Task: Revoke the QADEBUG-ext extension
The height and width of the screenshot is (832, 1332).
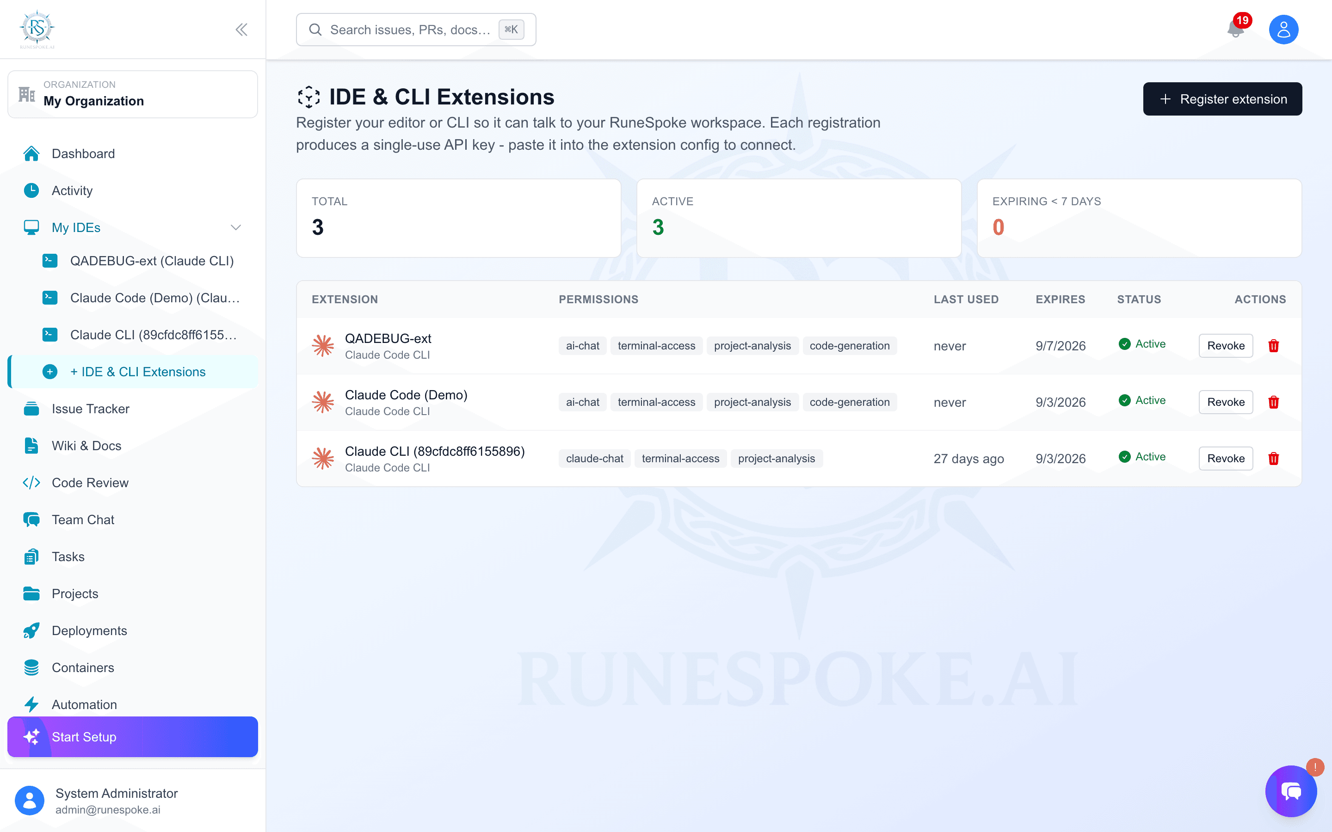Action: [1225, 346]
